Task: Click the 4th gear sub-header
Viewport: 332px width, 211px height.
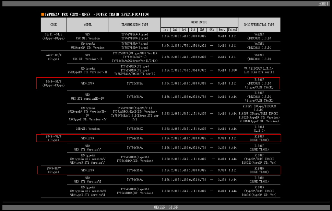Action: [x=193, y=30]
